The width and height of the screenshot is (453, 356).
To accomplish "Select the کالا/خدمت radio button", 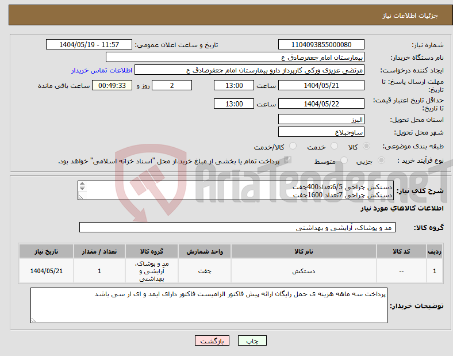I will coord(293,146).
